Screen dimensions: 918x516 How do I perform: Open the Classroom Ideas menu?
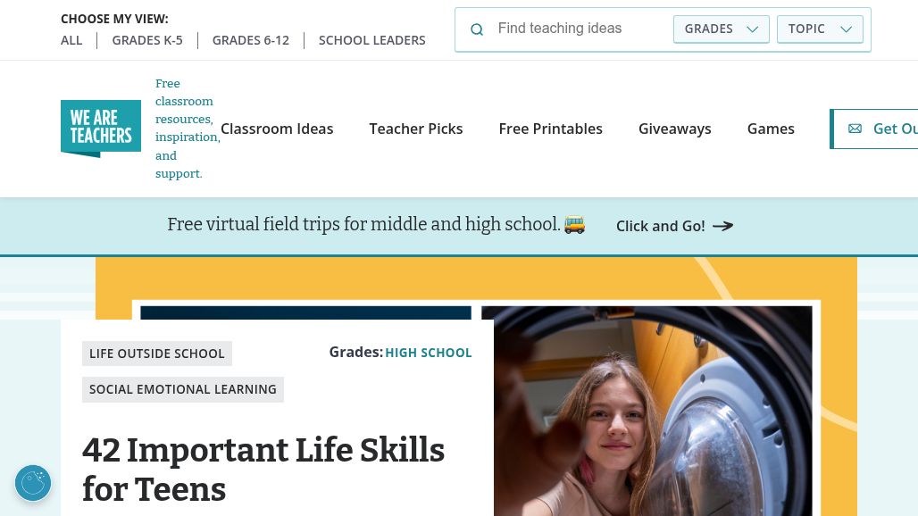pos(277,129)
